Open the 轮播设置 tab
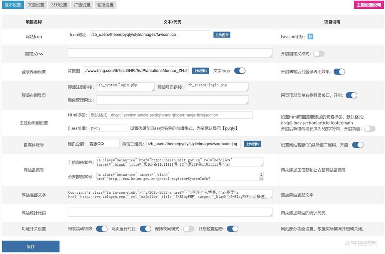The image size is (385, 254). [105, 5]
